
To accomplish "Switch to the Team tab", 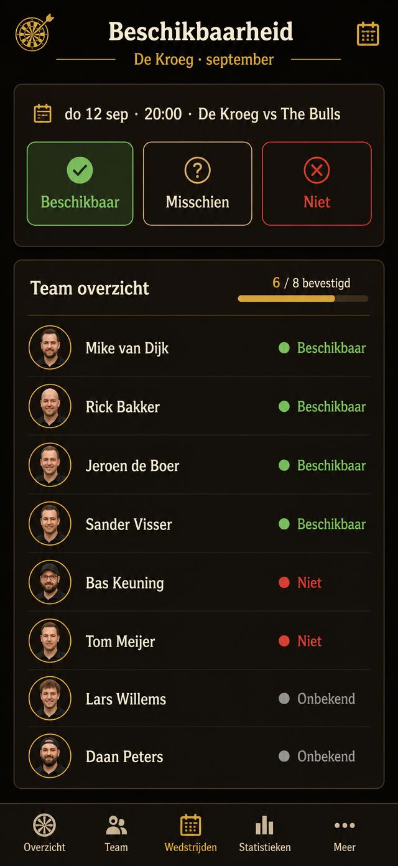I will 116,834.
